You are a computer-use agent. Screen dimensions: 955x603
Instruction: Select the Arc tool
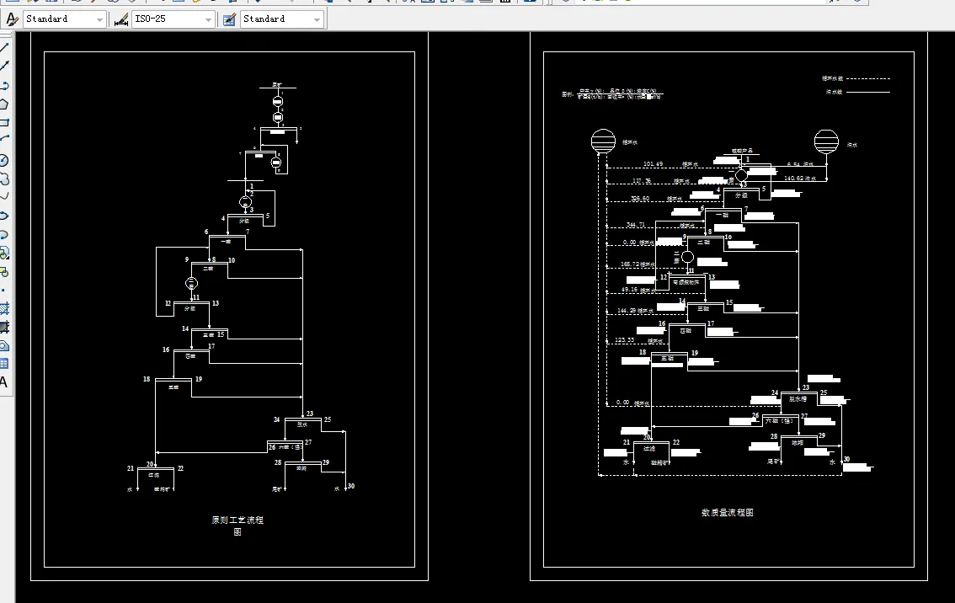point(4,139)
